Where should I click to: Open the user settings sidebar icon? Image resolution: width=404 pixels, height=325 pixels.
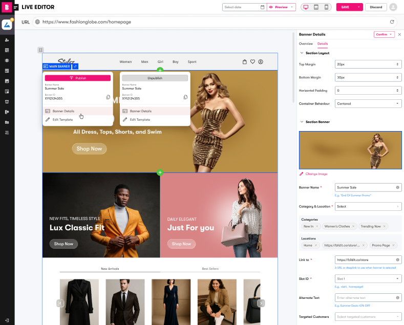tap(7, 40)
